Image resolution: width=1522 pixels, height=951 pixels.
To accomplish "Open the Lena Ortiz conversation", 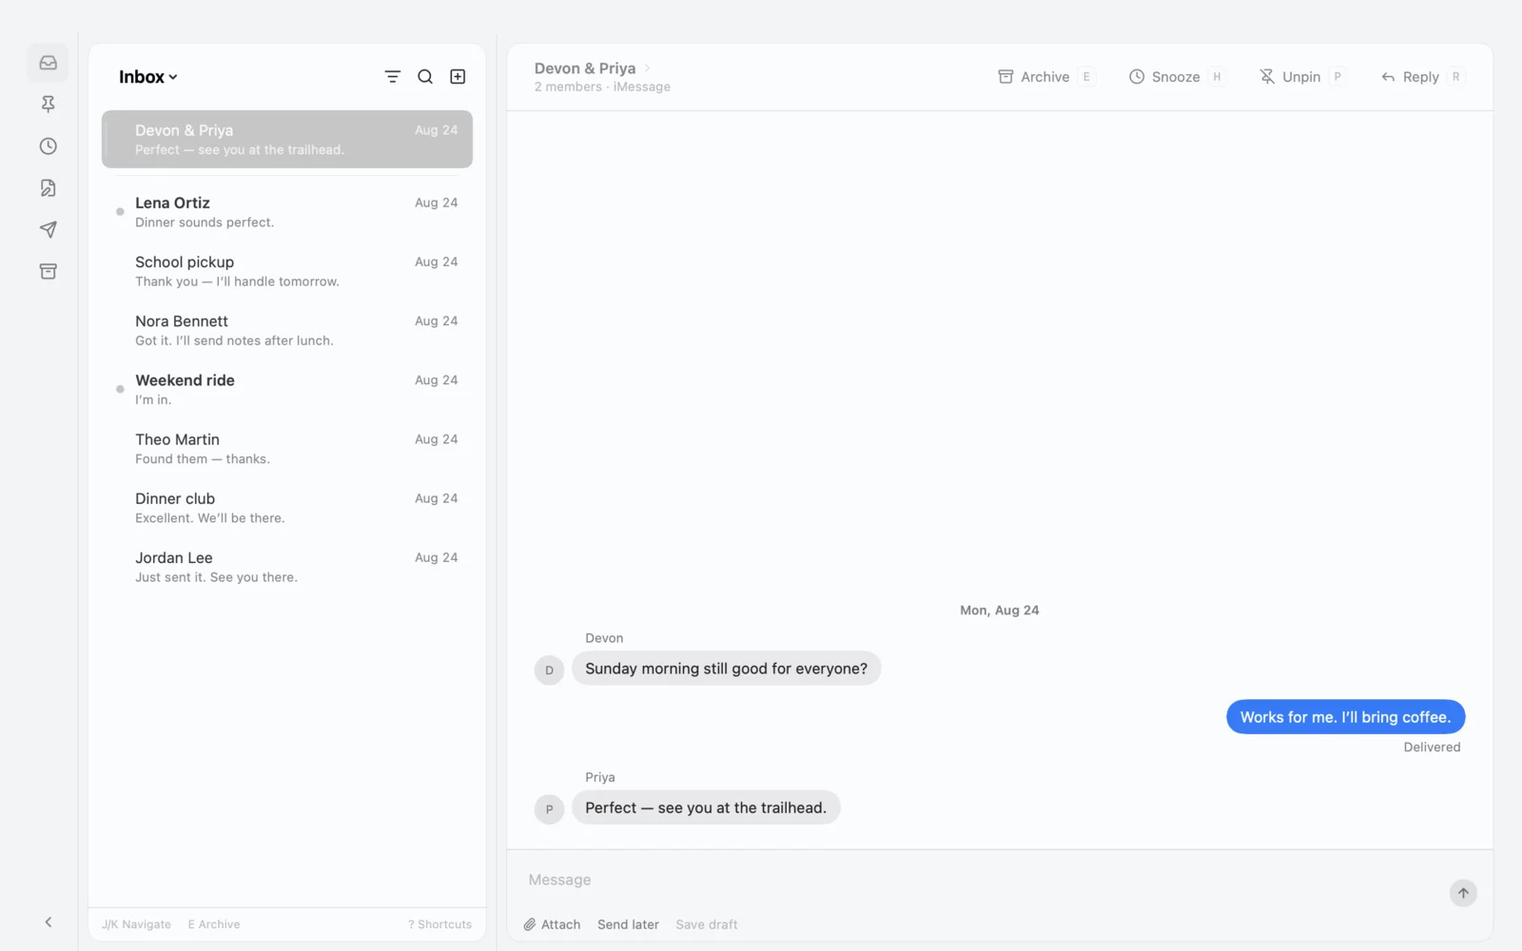I will [287, 212].
